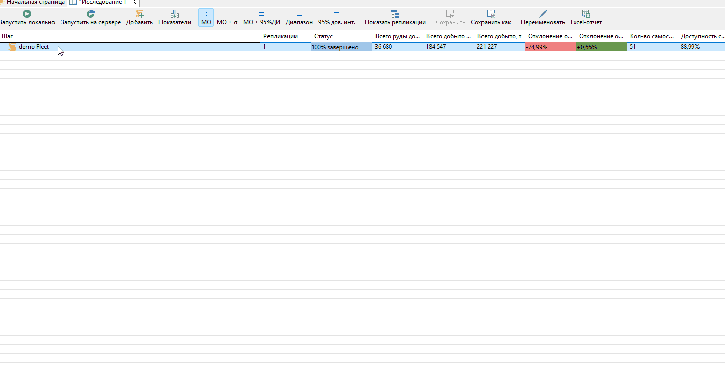The image size is (725, 391).
Task: Click the Доступность с... column header
Action: pyautogui.click(x=702, y=36)
